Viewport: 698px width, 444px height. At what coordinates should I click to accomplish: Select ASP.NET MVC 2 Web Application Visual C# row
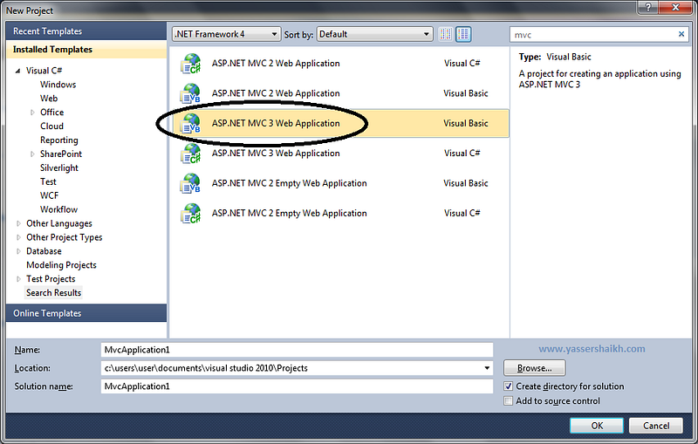(x=339, y=64)
